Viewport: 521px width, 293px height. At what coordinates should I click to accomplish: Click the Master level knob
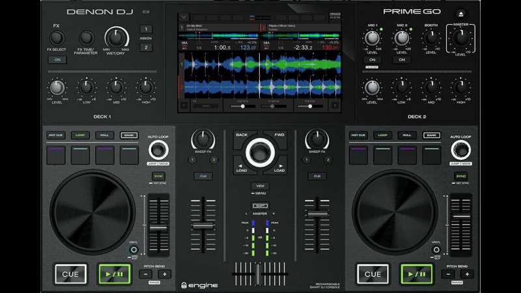(460, 38)
